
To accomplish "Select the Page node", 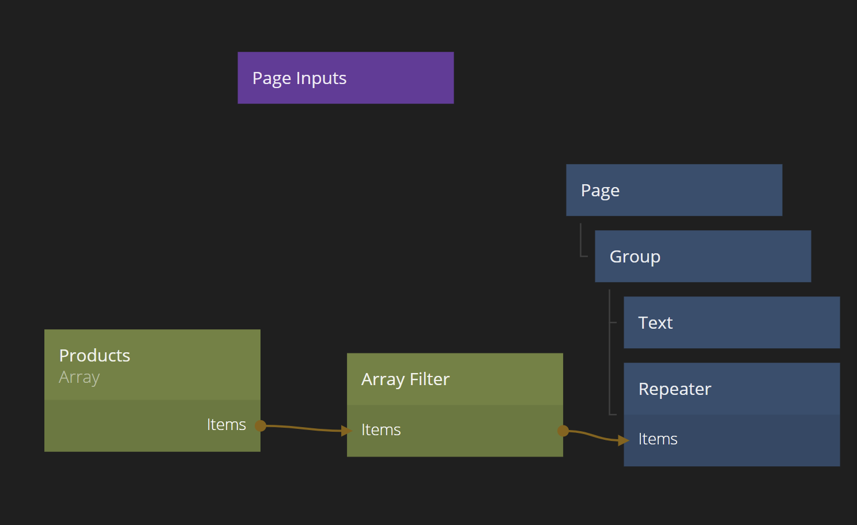I will tap(674, 190).
